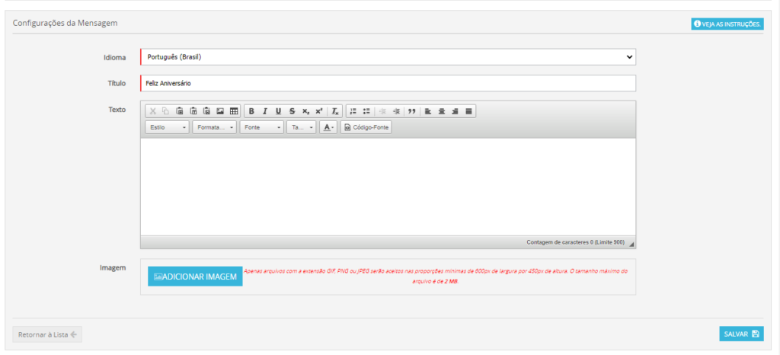This screenshot has height=355, width=780.
Task: Center-align the text
Action: (442, 111)
